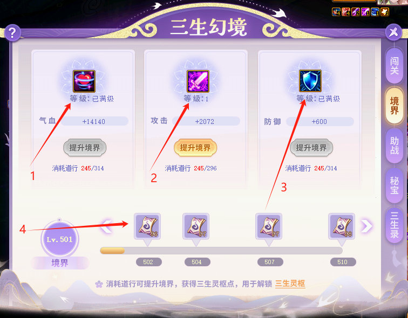
Task: Open the 三生录 side tab
Action: (x=395, y=225)
